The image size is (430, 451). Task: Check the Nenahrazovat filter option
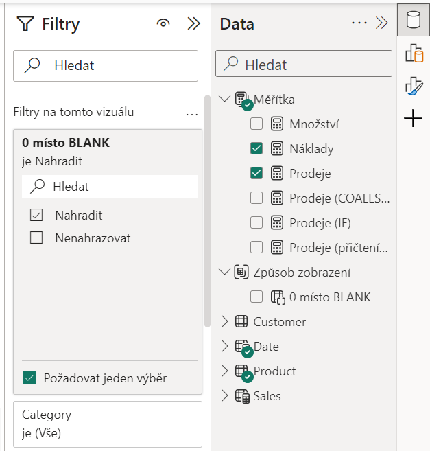click(x=36, y=238)
